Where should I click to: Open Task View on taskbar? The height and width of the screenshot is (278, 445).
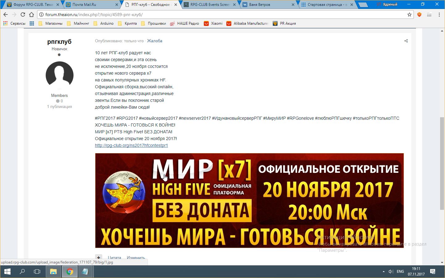click(37, 272)
